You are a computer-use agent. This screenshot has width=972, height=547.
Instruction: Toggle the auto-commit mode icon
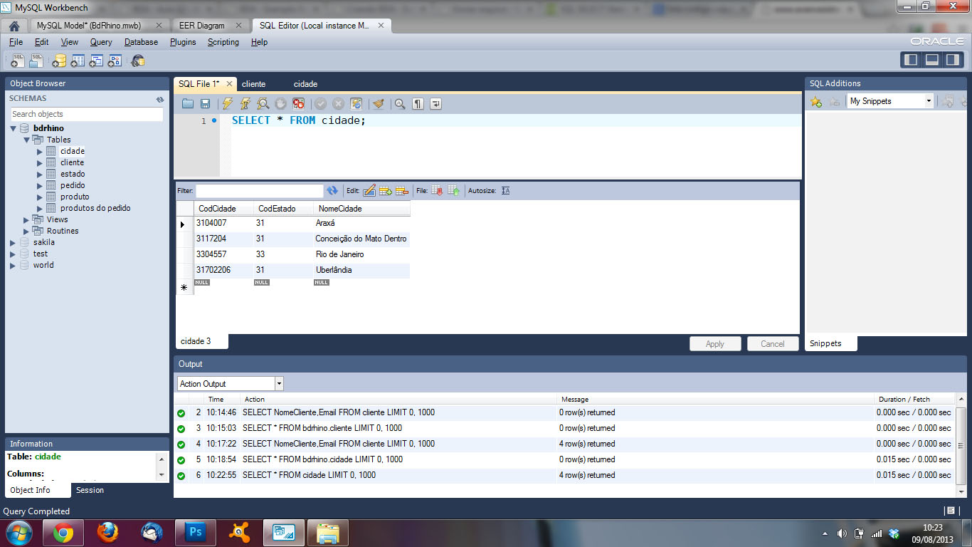[x=356, y=104]
